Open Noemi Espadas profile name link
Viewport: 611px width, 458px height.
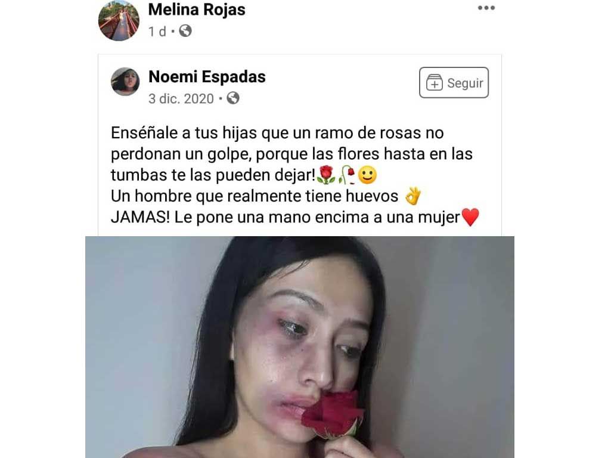click(207, 77)
